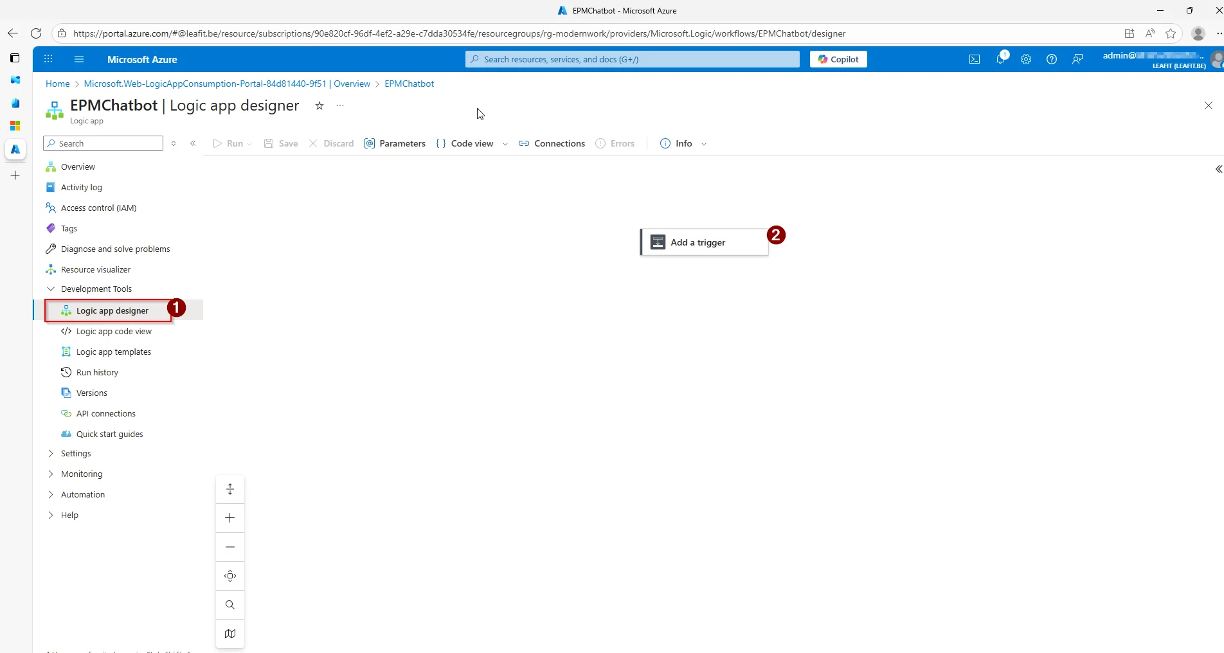
Task: Open the feedback icon in header
Action: (x=1077, y=59)
